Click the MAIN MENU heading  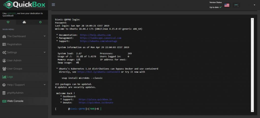click(8, 29)
